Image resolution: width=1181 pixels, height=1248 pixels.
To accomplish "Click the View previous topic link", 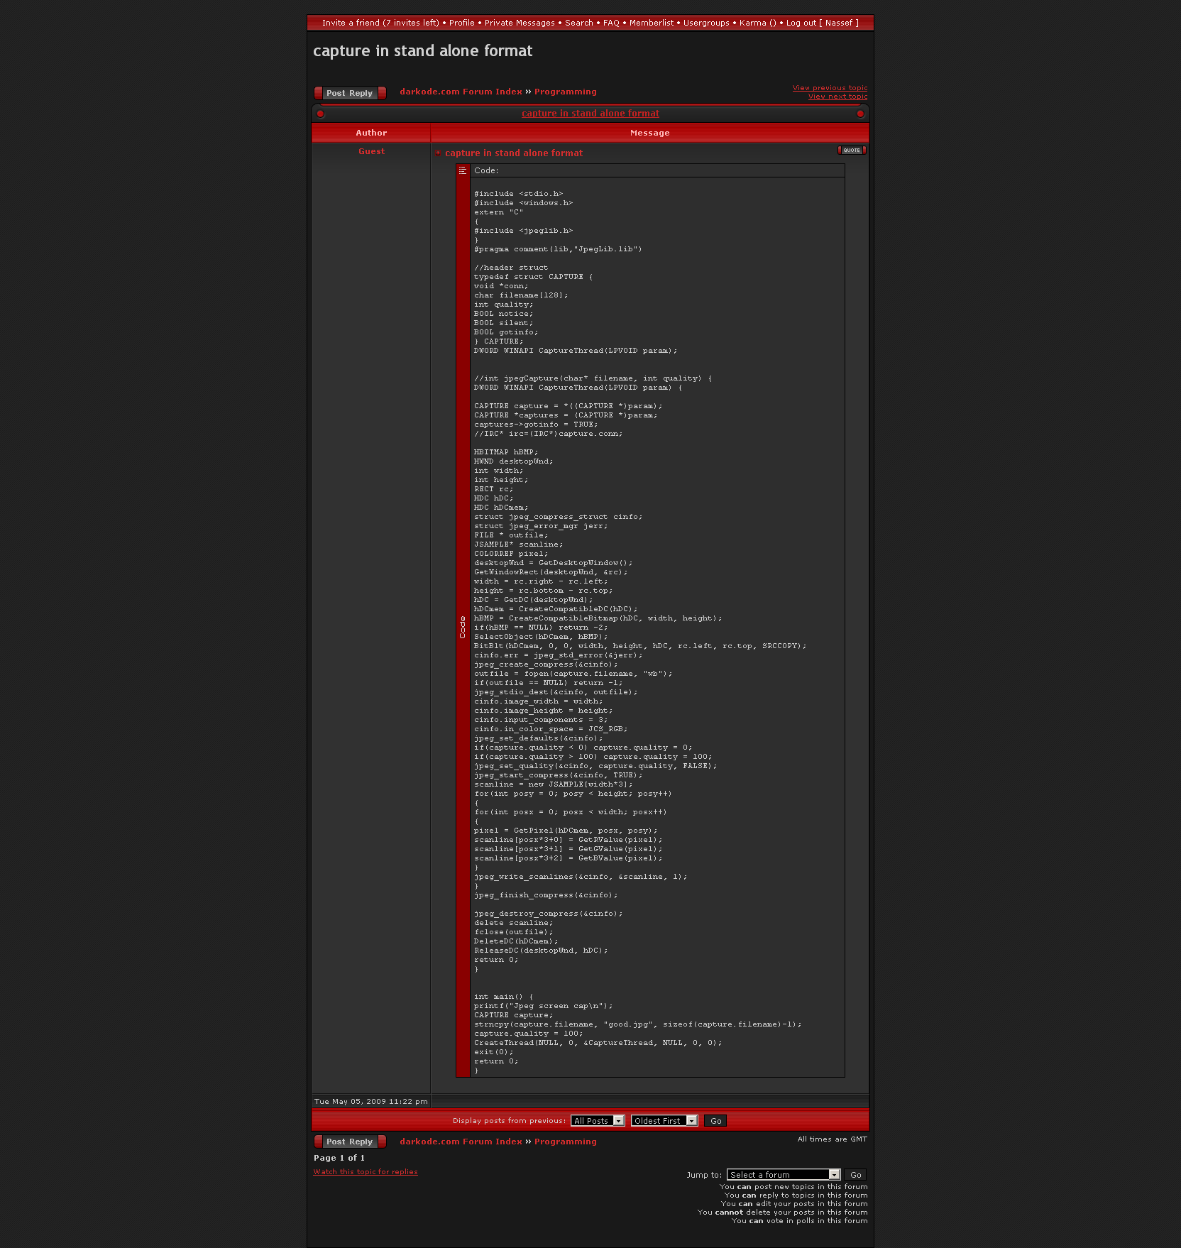I will click(x=830, y=88).
